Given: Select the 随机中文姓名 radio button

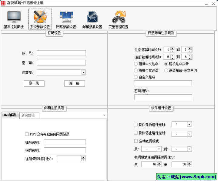Looking at the screenshot, I should (x=136, y=64).
